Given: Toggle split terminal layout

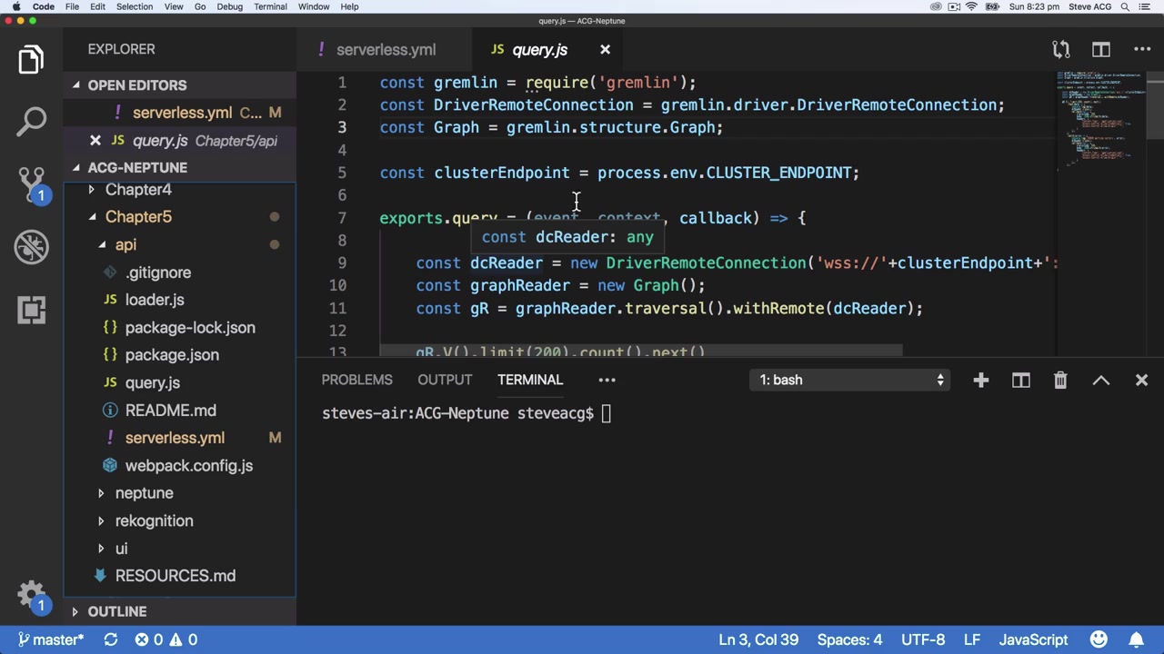Looking at the screenshot, I should click(1020, 381).
